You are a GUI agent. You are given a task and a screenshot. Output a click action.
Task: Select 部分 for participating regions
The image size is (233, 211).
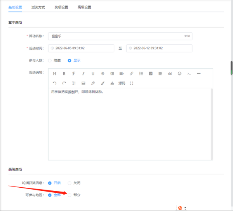74,195
